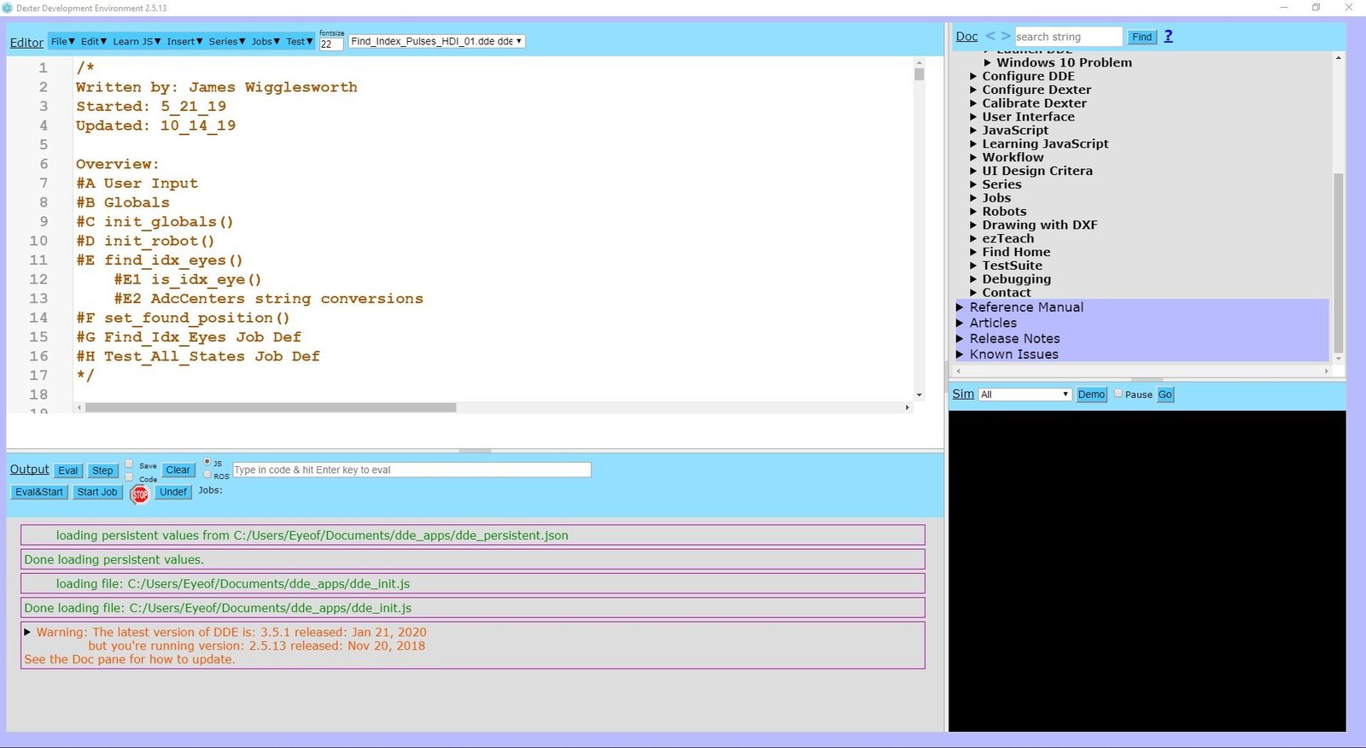Click 'Done loading persistent values.' output message
This screenshot has height=748, width=1366.
point(472,559)
